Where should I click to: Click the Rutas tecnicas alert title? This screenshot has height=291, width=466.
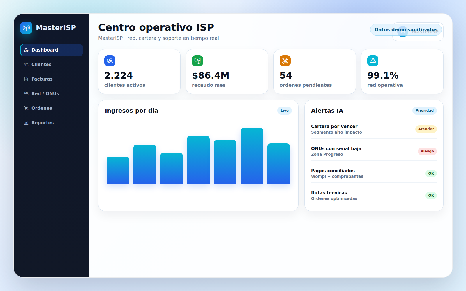click(329, 193)
